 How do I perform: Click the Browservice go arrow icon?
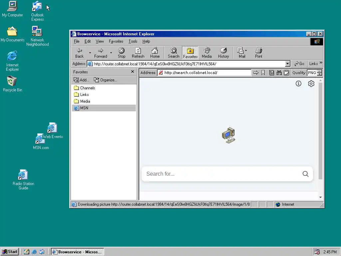pyautogui.click(x=256, y=73)
